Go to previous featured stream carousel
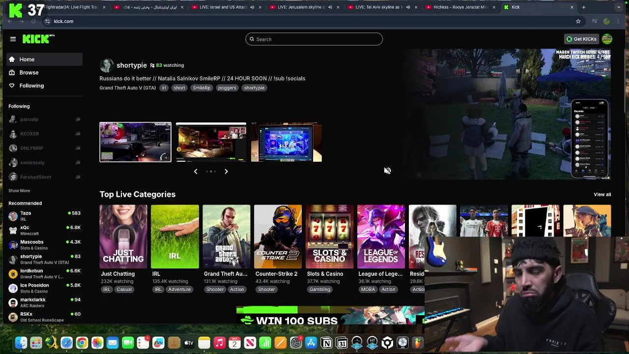 pyautogui.click(x=196, y=171)
